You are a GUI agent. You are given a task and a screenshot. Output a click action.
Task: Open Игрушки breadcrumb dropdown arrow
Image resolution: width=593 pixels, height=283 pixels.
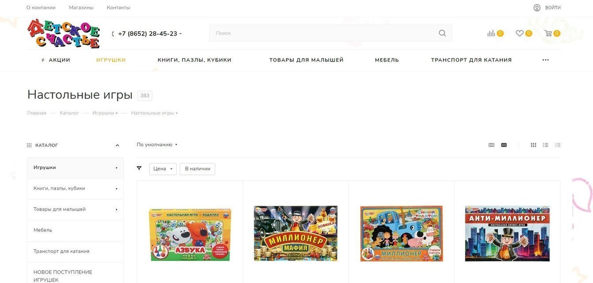pyautogui.click(x=116, y=113)
